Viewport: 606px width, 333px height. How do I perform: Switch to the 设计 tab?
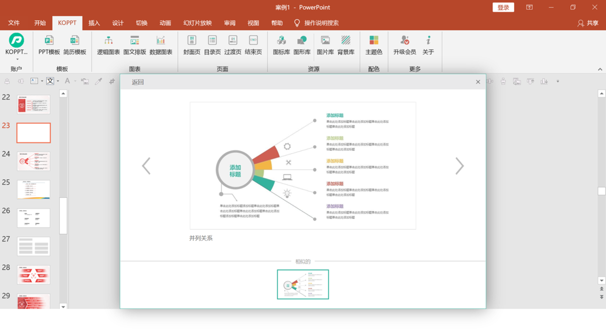pyautogui.click(x=118, y=23)
